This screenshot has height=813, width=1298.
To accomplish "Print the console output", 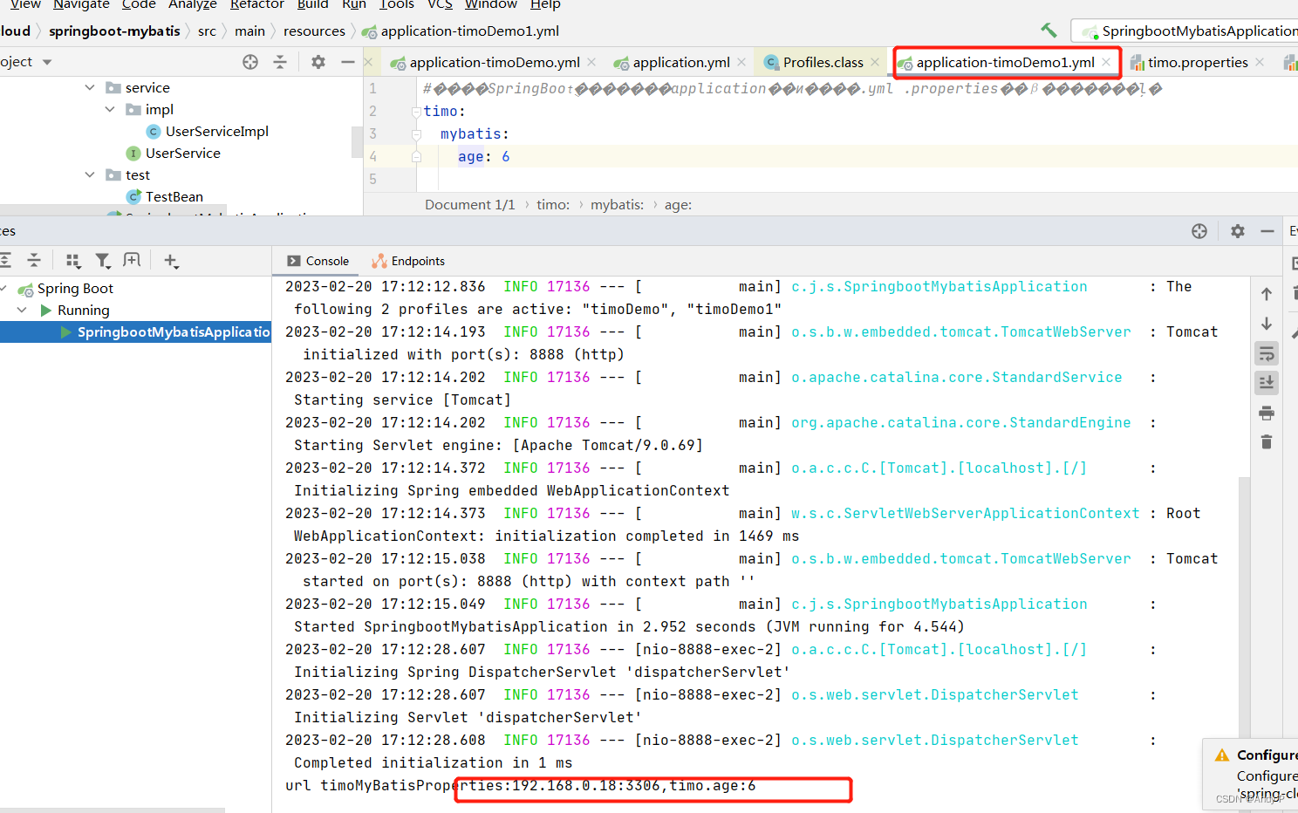I will pyautogui.click(x=1267, y=412).
